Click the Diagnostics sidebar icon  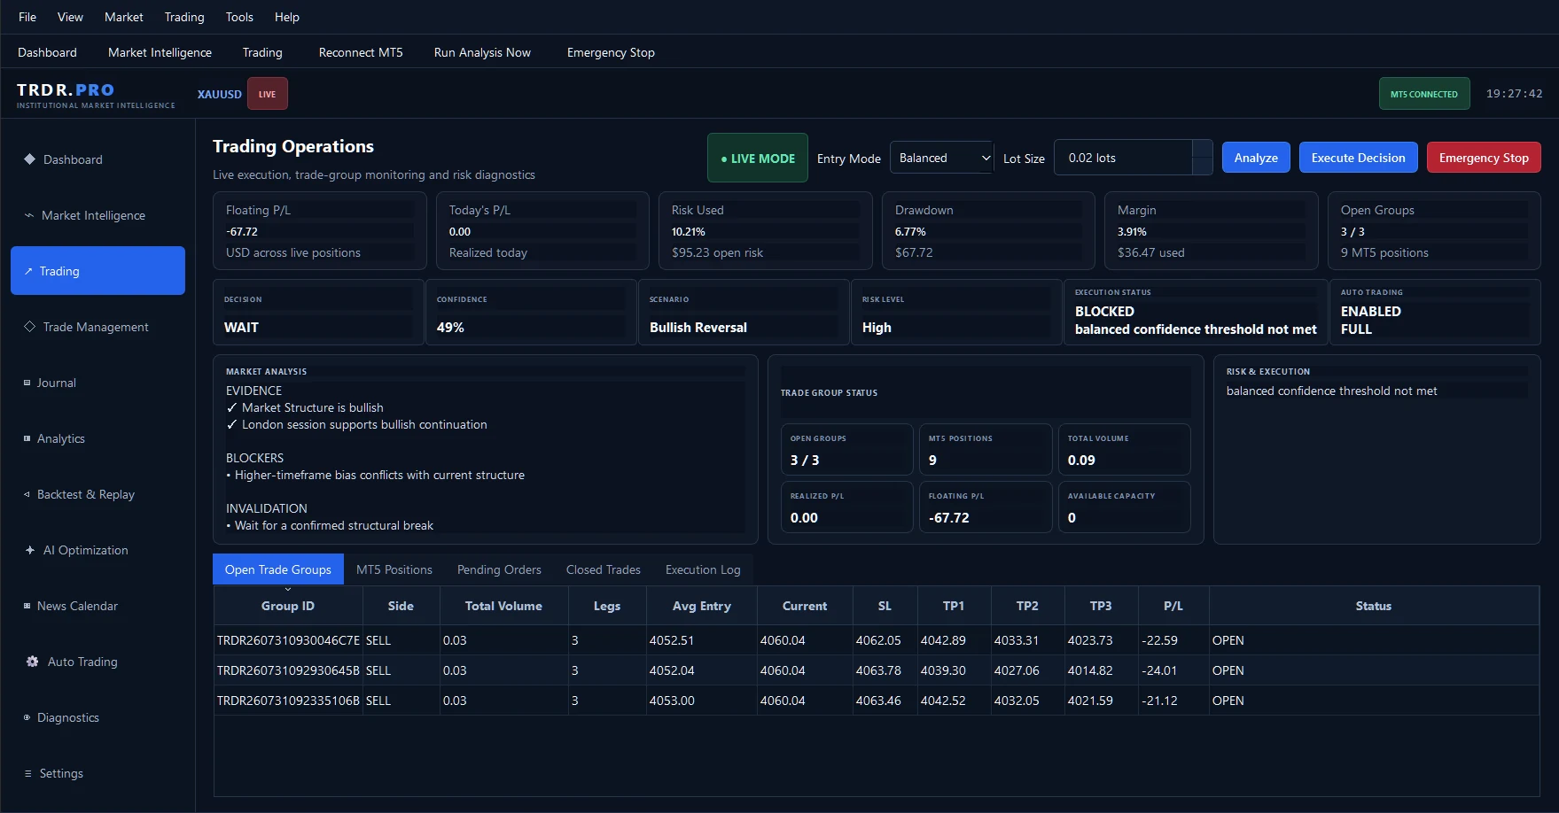pos(27,717)
